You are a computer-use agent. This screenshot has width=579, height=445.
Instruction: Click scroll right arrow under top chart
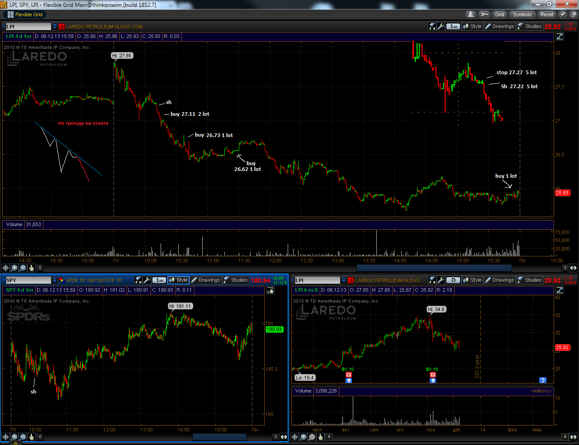click(565, 268)
